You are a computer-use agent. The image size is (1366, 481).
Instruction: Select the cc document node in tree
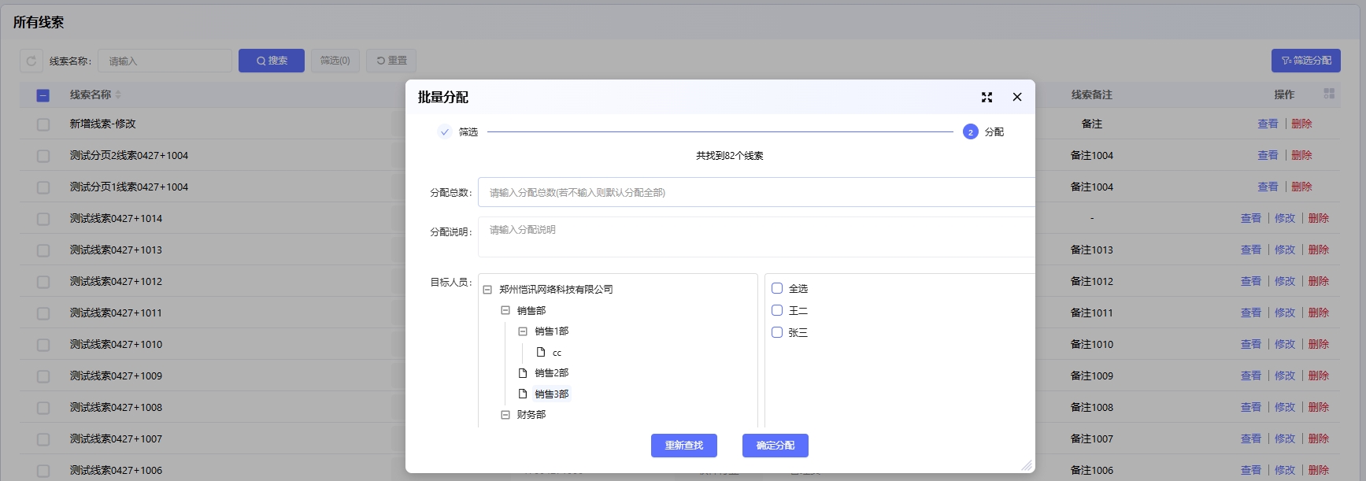point(556,353)
